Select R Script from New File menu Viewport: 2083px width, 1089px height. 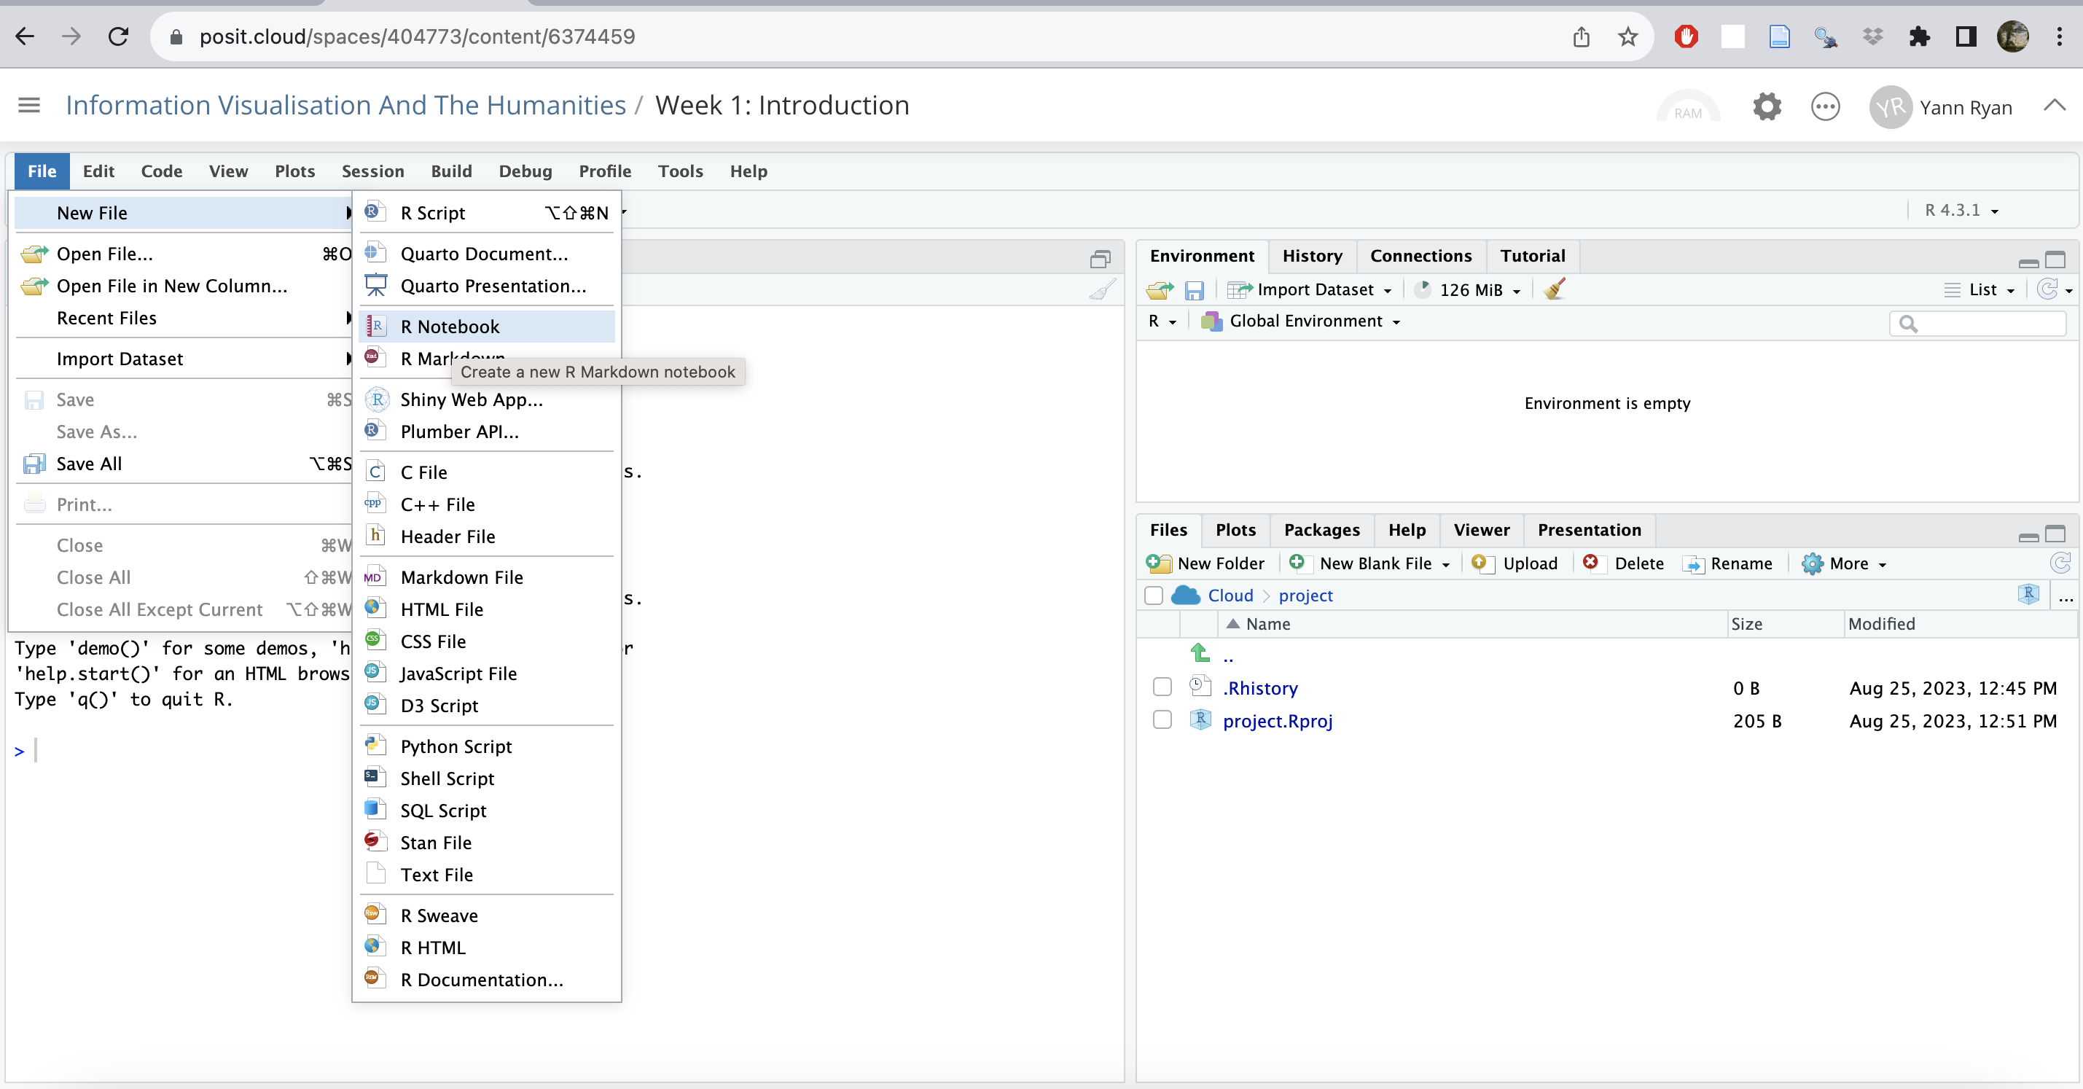click(x=487, y=213)
